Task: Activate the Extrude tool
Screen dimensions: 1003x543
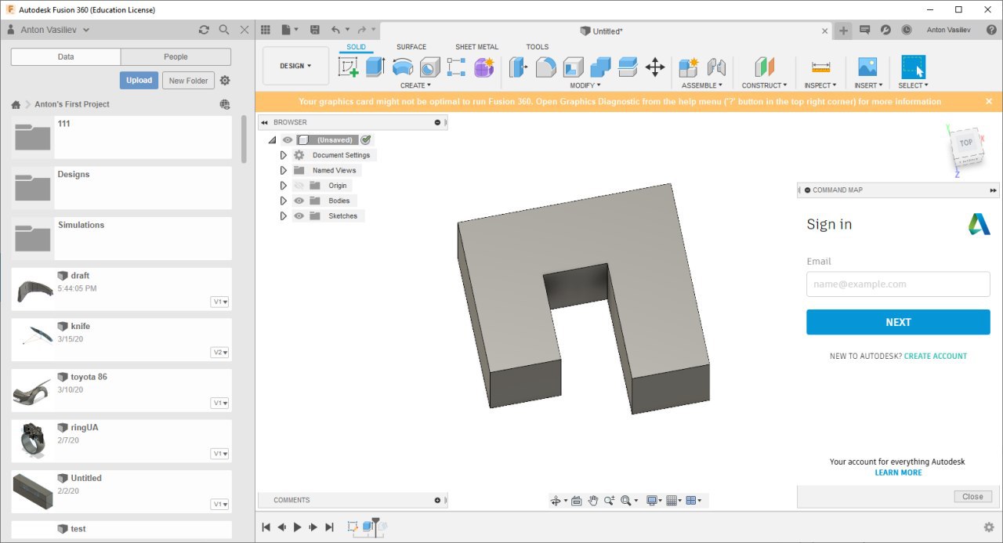Action: pos(375,67)
